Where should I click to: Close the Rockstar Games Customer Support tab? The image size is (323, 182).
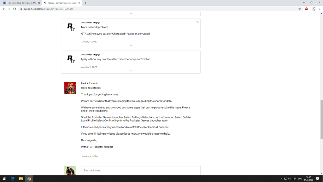pos(79,3)
